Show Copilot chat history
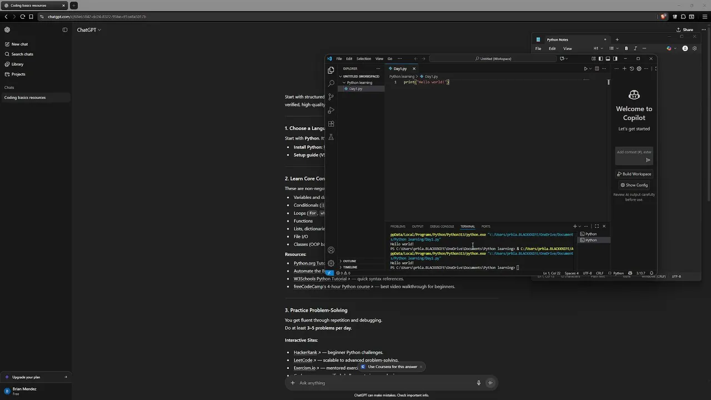711x400 pixels. point(632,69)
